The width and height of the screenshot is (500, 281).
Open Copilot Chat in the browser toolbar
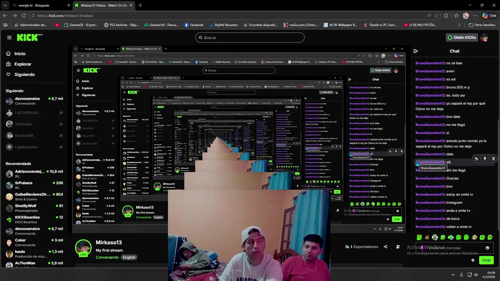click(489, 16)
